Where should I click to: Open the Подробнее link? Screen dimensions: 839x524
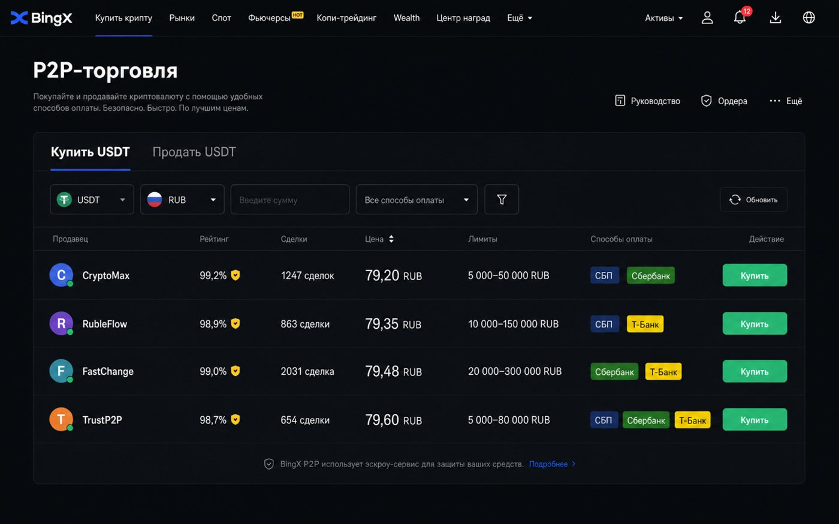(x=552, y=464)
